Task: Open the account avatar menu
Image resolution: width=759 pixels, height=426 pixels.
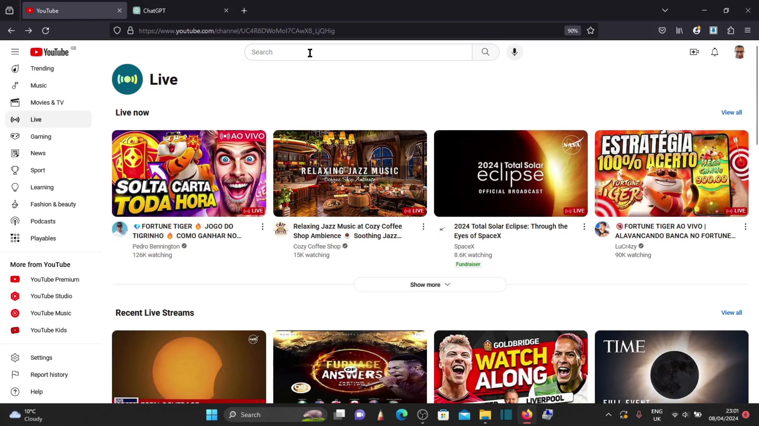Action: [739, 52]
